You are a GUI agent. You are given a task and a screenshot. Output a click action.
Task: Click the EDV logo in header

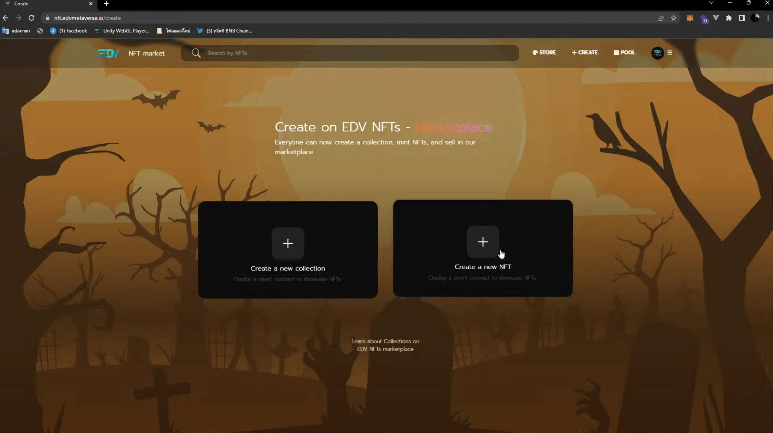(108, 53)
